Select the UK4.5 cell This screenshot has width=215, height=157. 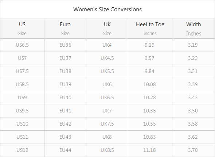click(107, 58)
